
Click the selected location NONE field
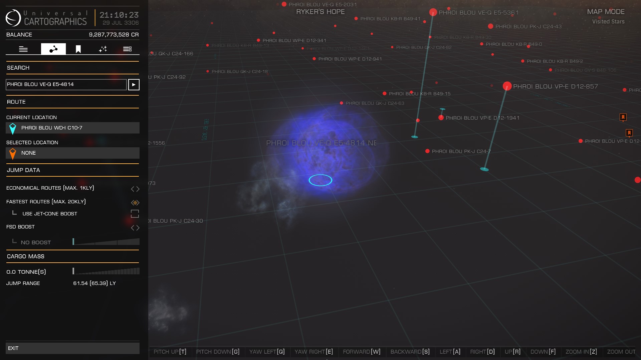coord(72,153)
